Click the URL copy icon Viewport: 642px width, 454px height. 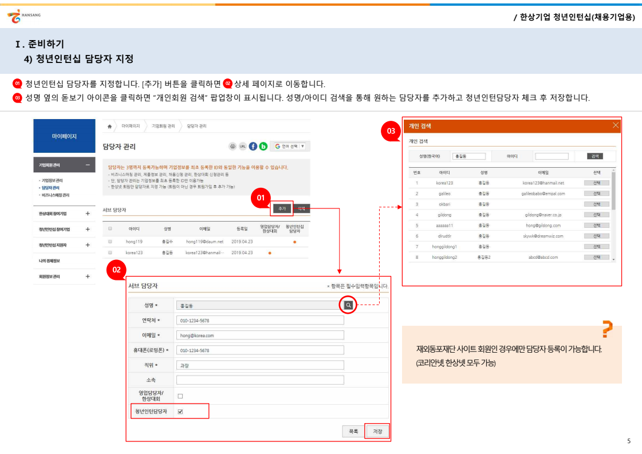243,146
